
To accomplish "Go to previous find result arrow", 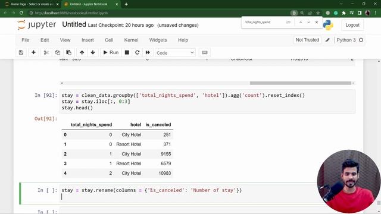I will click(x=301, y=22).
